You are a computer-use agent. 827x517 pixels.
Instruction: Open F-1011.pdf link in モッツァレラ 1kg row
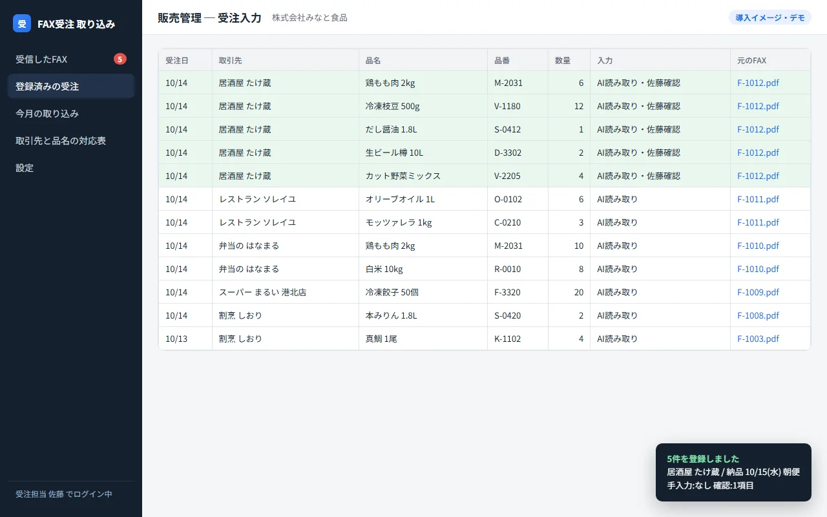click(758, 222)
